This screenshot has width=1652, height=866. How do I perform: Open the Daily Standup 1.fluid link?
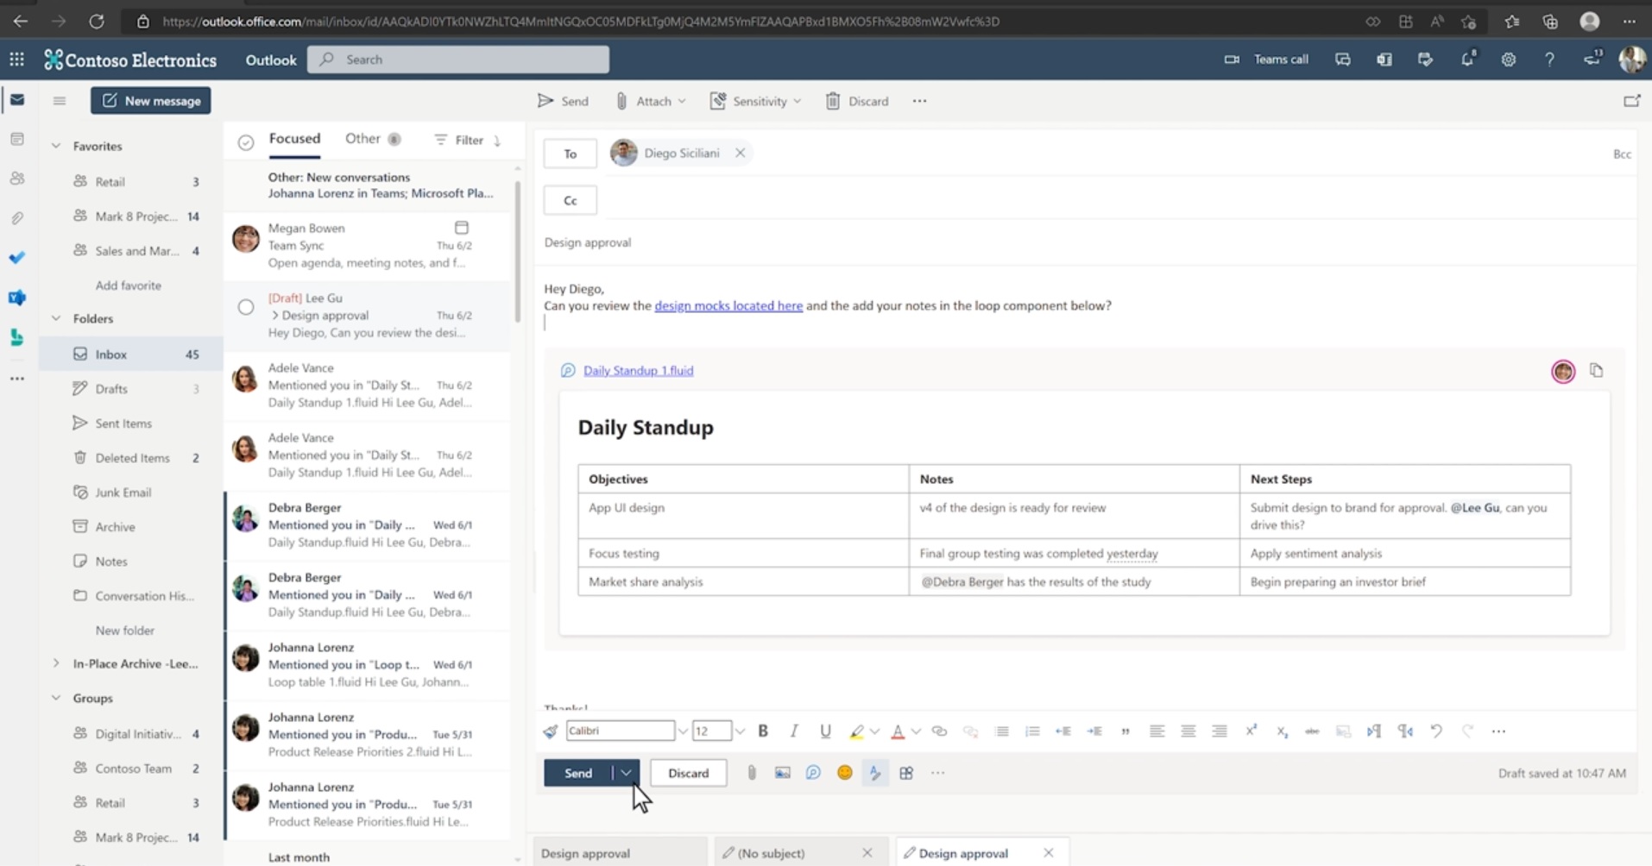point(638,371)
